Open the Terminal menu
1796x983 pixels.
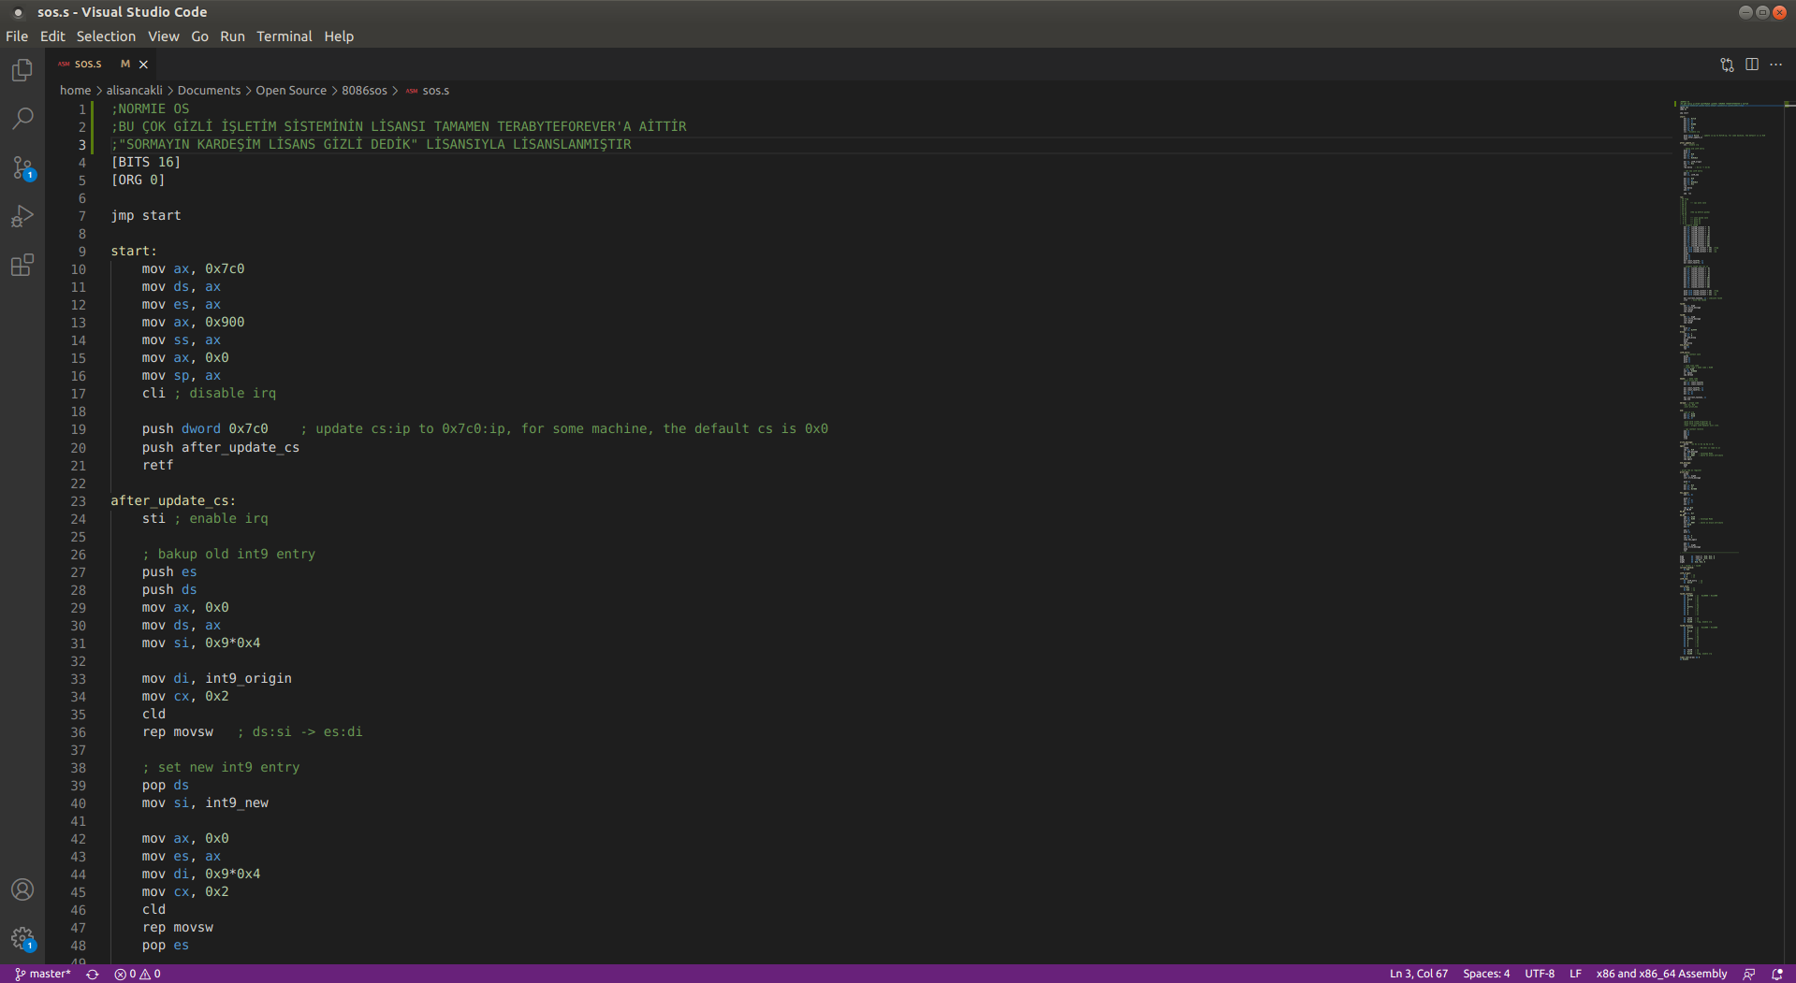point(284,36)
